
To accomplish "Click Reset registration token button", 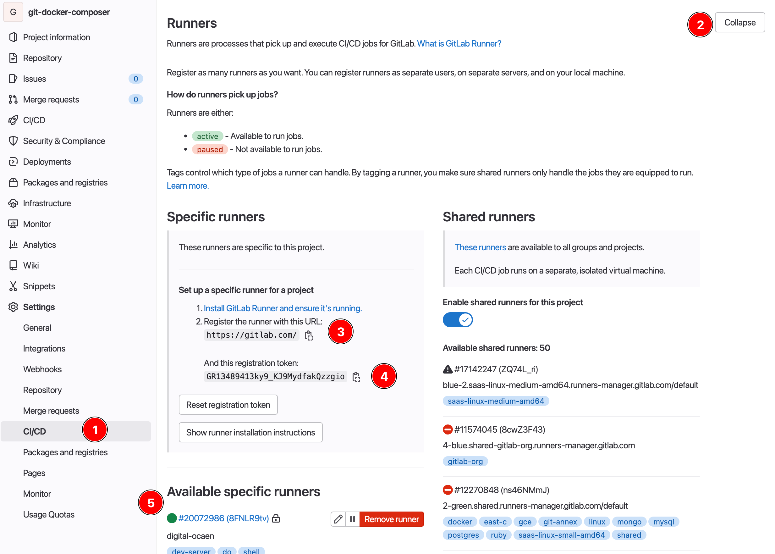I will coord(228,405).
